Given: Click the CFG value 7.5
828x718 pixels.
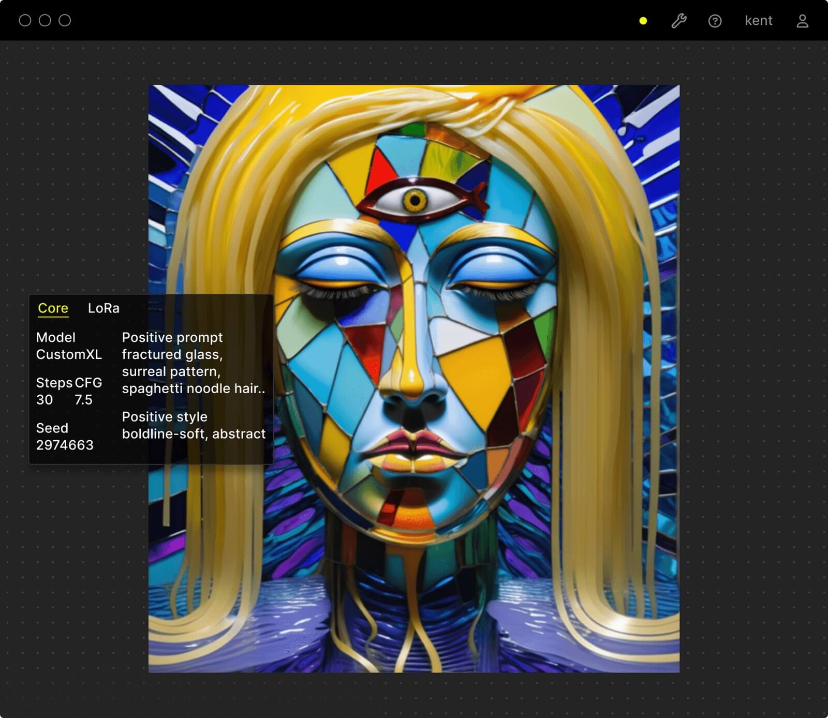Looking at the screenshot, I should [83, 400].
